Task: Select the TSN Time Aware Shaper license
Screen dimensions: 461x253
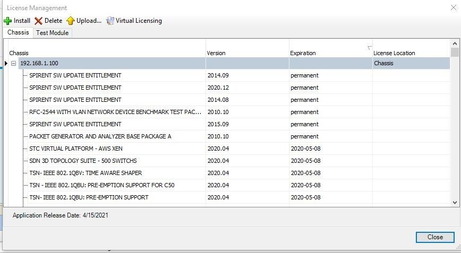Action: click(85, 173)
